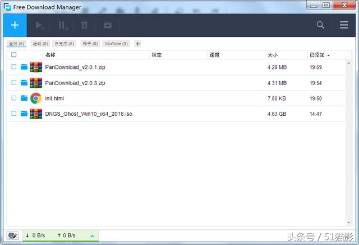Click the 7.80 KB size cell
The height and width of the screenshot is (245, 359).
[x=277, y=98]
